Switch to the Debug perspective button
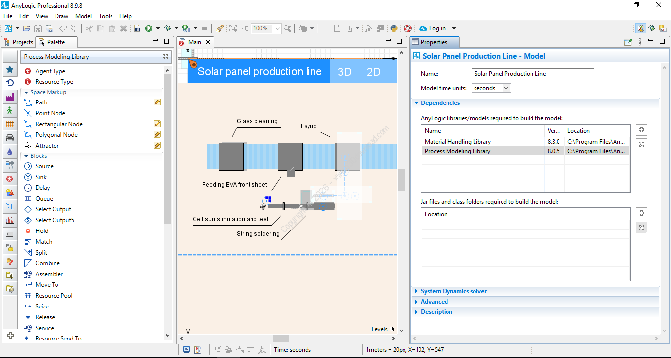 click(x=652, y=28)
